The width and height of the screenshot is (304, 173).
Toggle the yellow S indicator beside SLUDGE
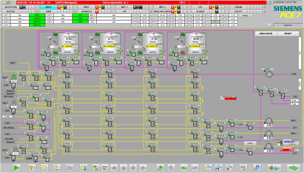pyautogui.click(x=216, y=12)
